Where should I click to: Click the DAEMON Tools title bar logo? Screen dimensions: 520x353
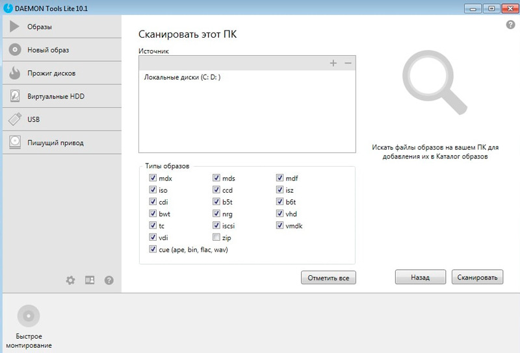(8, 8)
